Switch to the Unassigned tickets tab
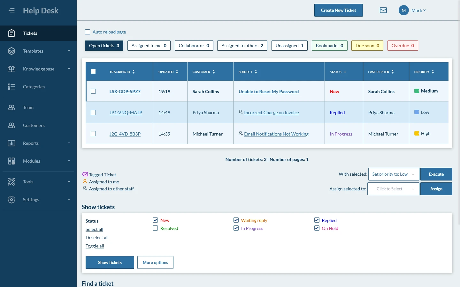460x287 pixels. [289, 46]
